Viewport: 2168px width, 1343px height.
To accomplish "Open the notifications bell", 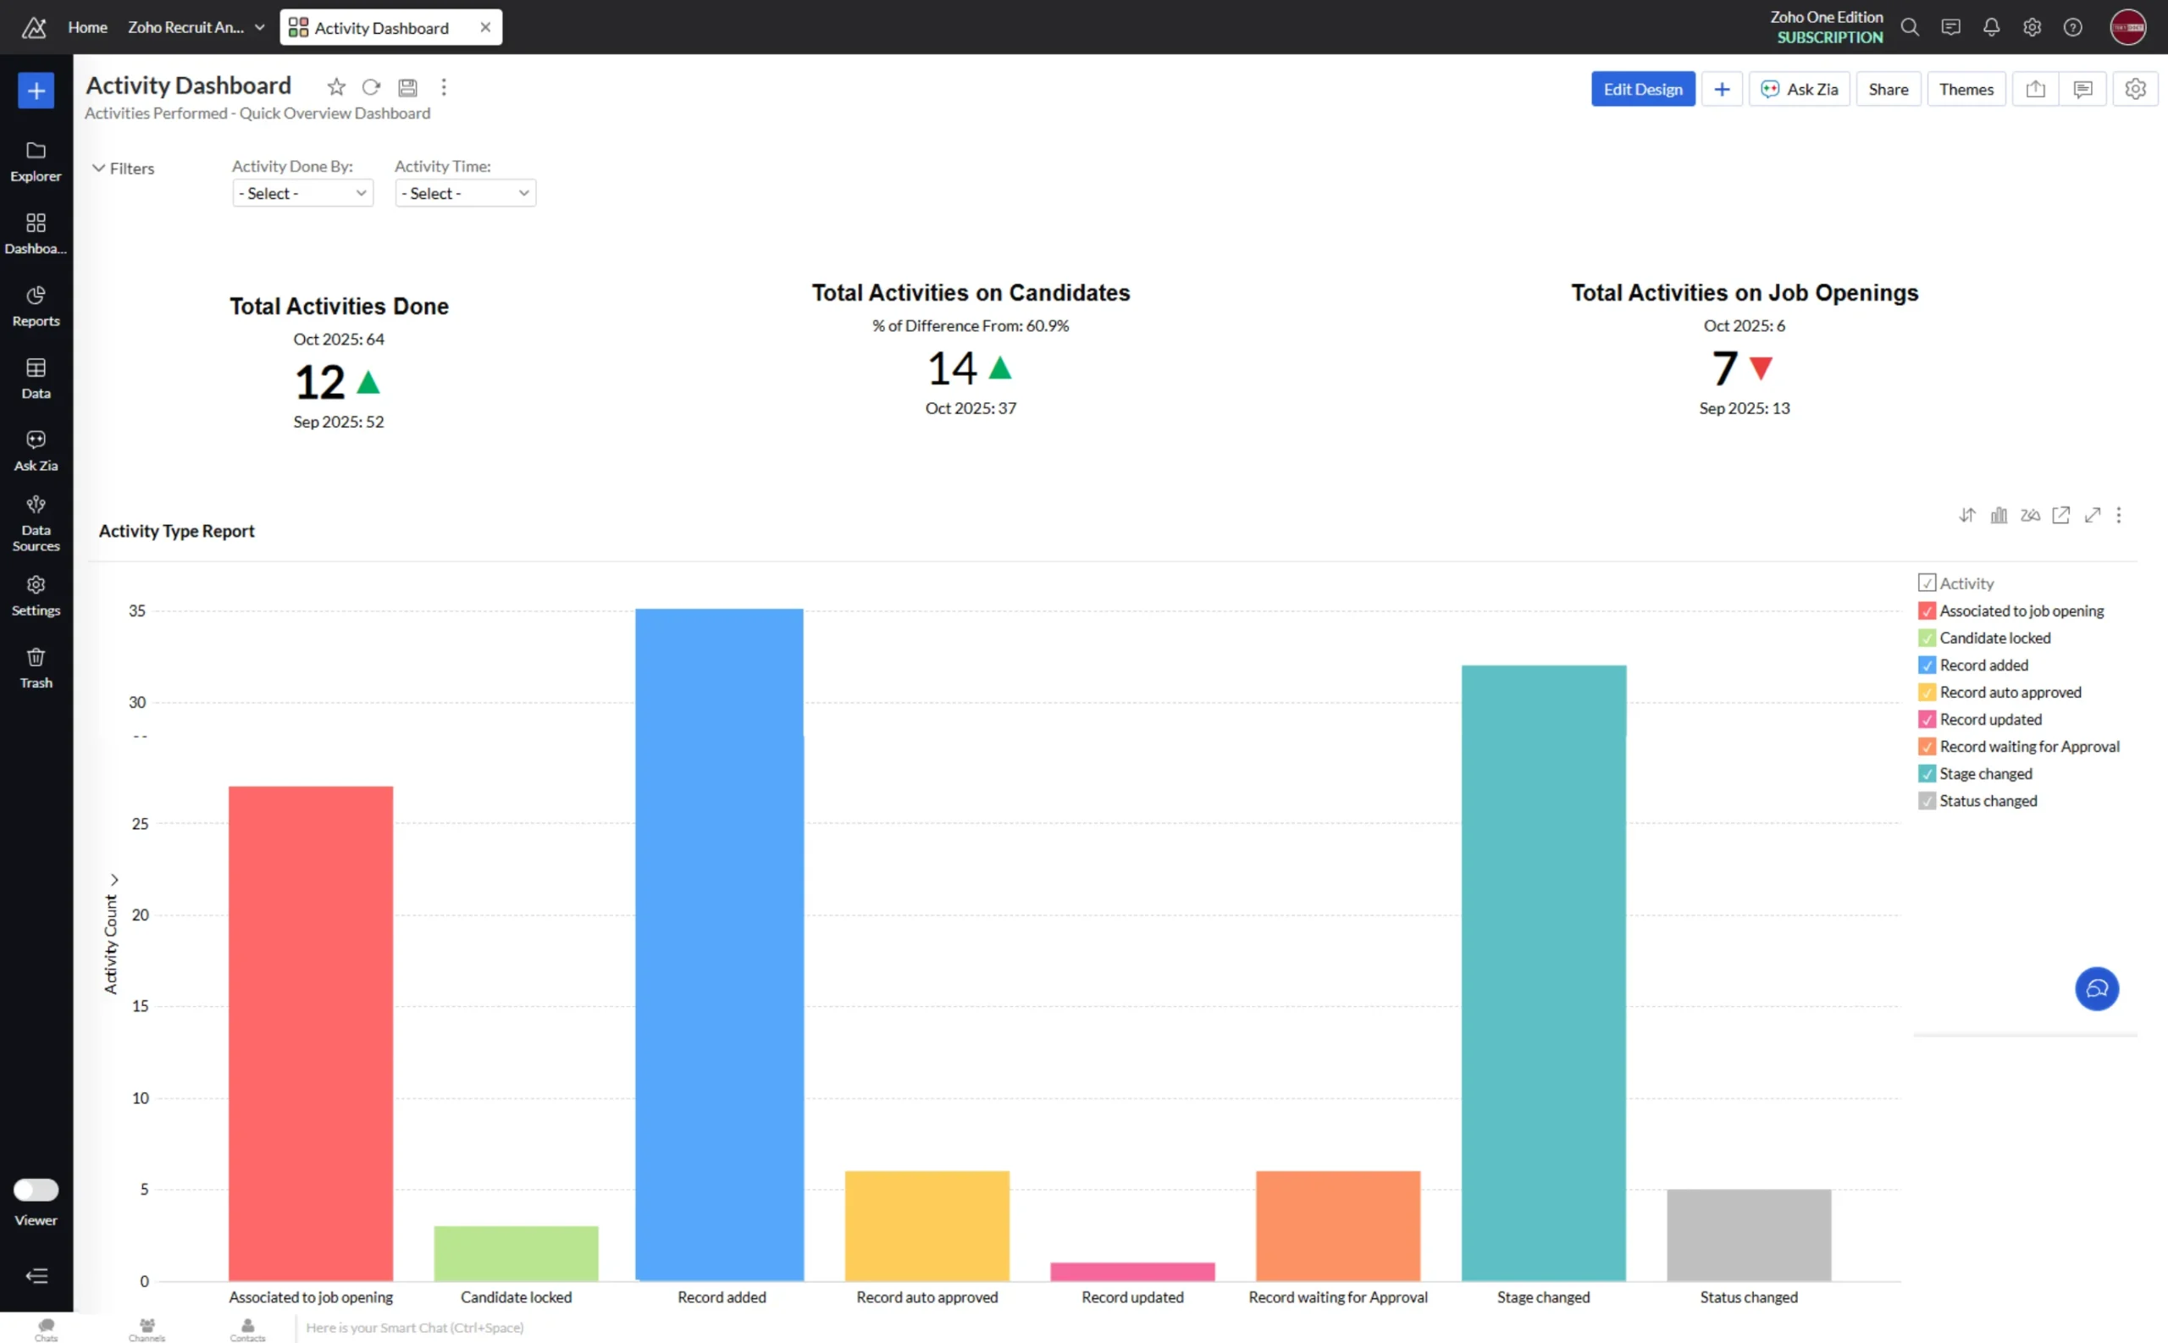I will pos(1991,26).
